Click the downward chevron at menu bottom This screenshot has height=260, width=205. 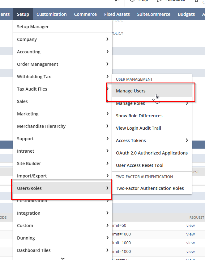pos(62,258)
